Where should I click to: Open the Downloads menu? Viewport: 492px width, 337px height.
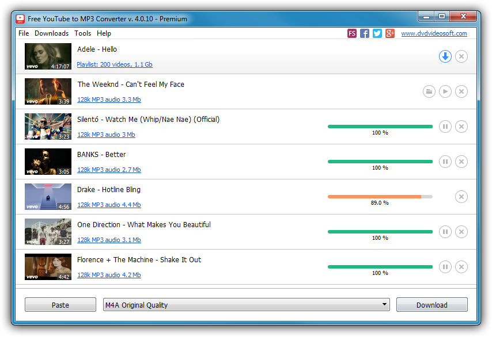pyautogui.click(x=51, y=33)
